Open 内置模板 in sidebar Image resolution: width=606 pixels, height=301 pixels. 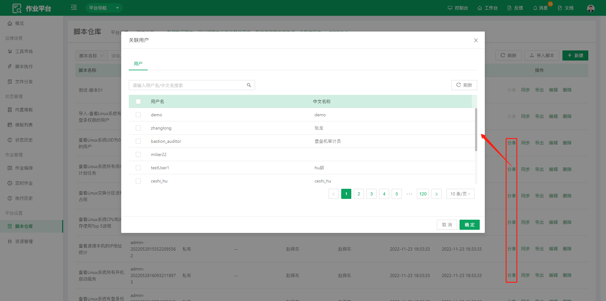(31, 110)
